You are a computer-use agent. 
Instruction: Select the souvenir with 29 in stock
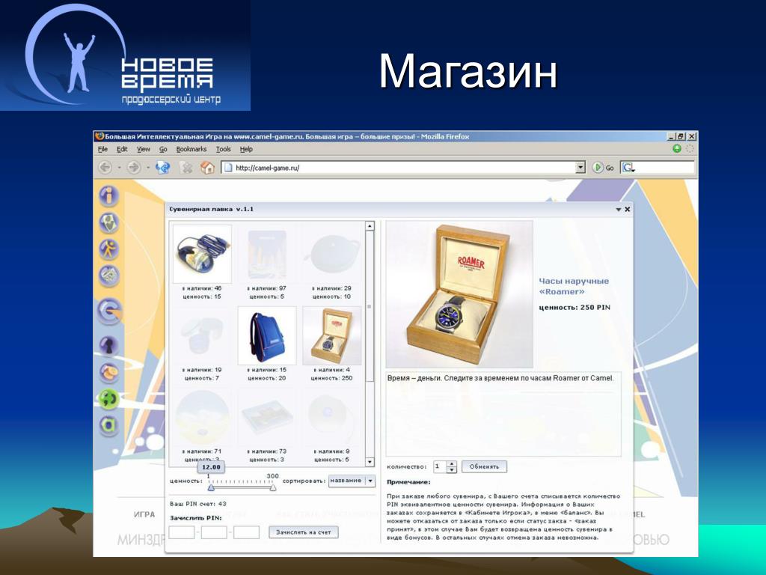pos(331,254)
